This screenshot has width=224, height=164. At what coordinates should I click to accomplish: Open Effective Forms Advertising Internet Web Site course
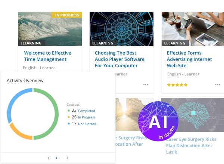pyautogui.click(x=189, y=59)
